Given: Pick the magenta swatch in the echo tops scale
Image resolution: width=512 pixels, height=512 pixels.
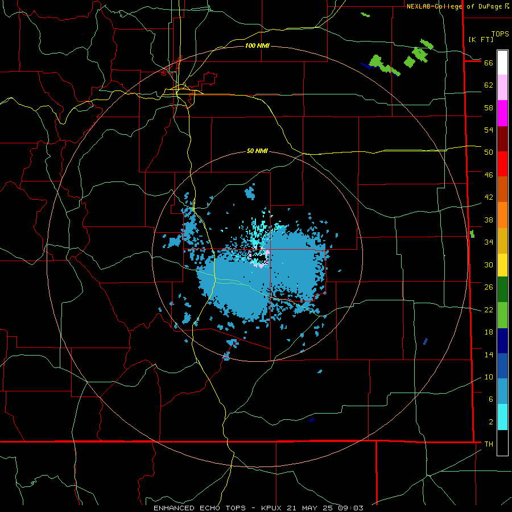Looking at the screenshot, I should tap(502, 113).
